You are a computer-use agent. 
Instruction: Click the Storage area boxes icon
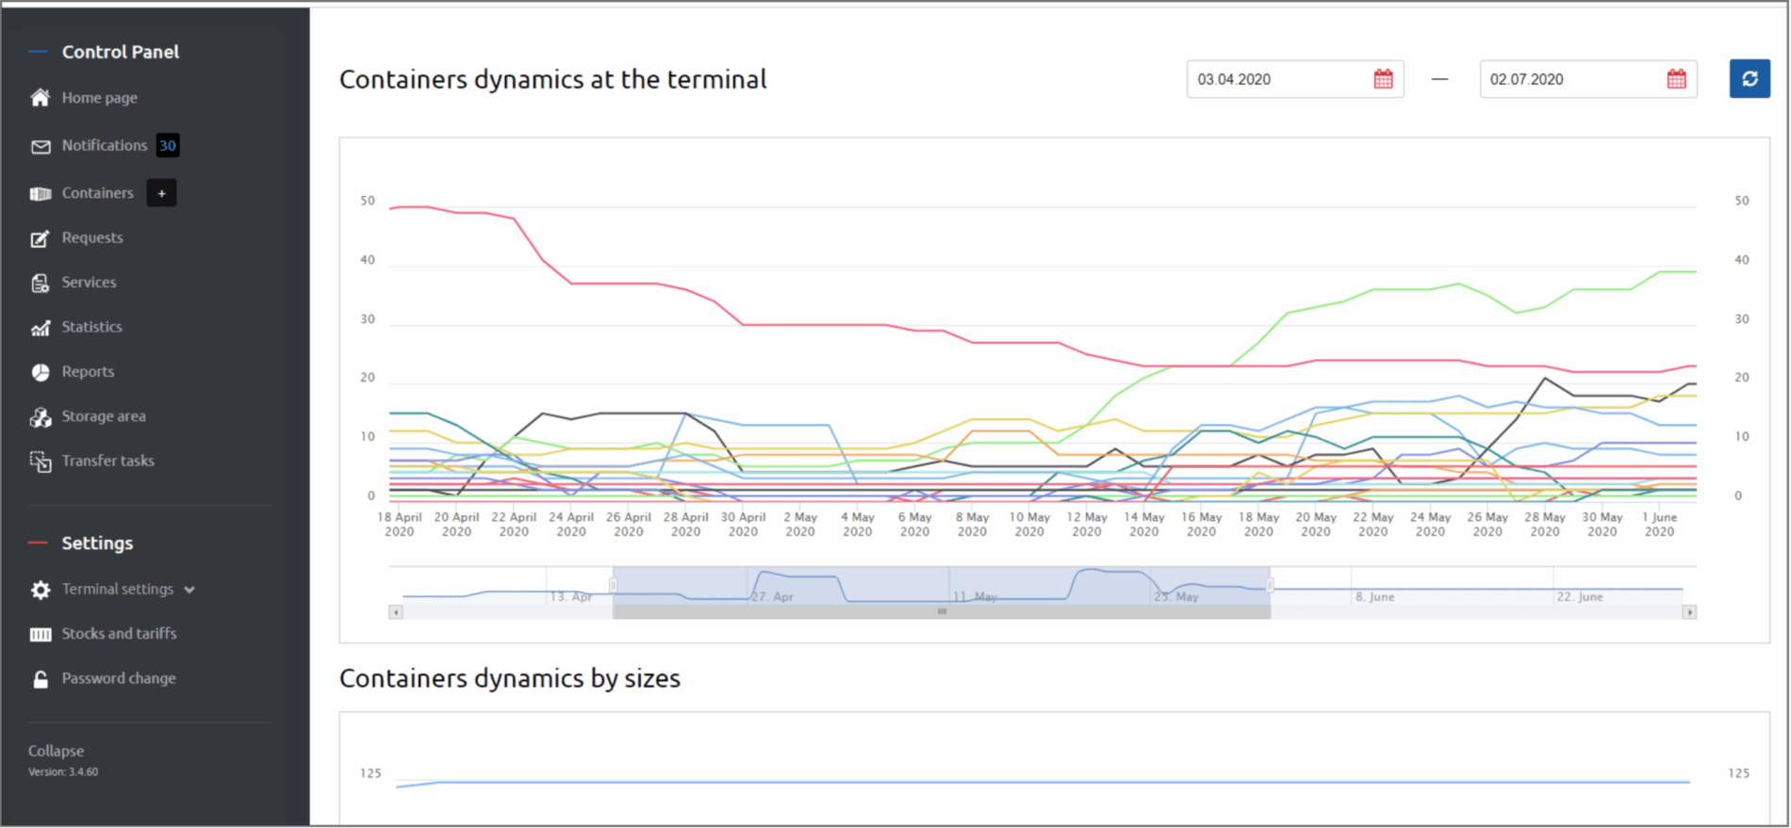40,417
